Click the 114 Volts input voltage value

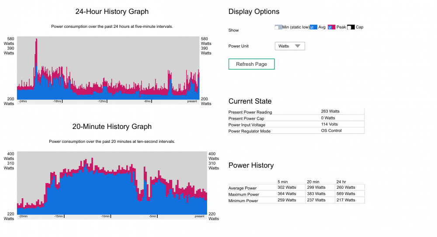point(329,125)
